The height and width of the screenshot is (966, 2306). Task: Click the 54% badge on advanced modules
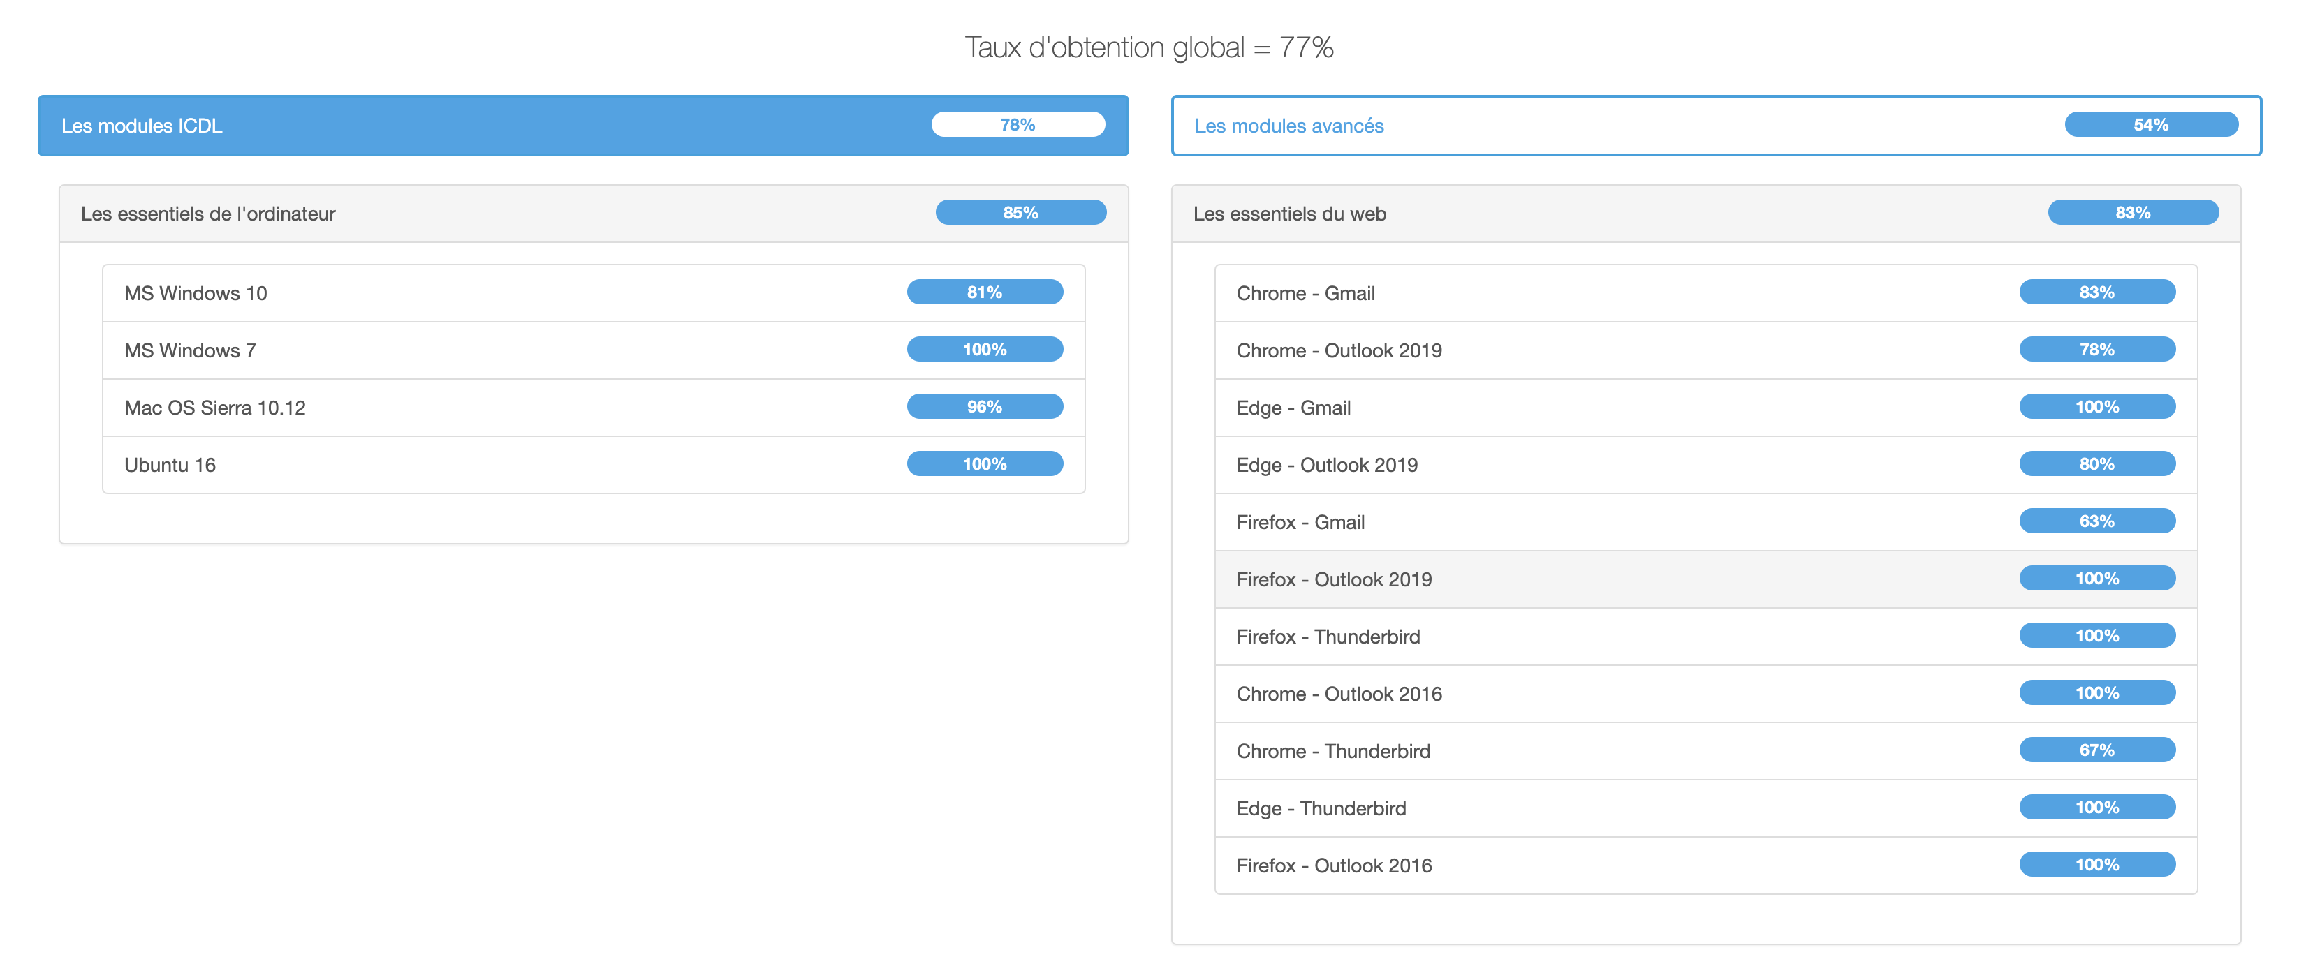2150,125
